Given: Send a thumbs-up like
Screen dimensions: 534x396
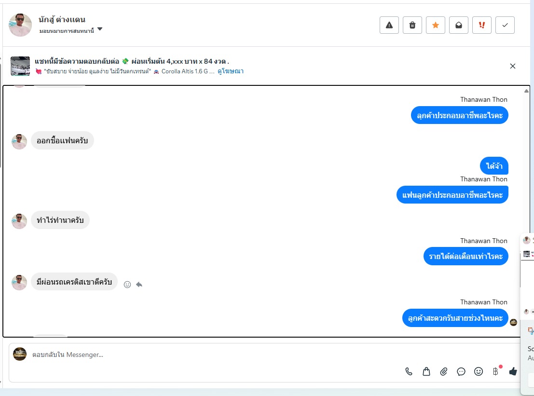Looking at the screenshot, I should 513,371.
